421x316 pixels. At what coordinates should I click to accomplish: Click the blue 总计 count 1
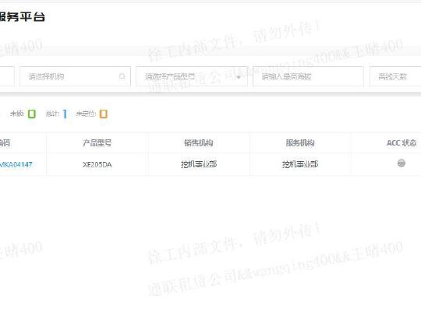coord(65,114)
